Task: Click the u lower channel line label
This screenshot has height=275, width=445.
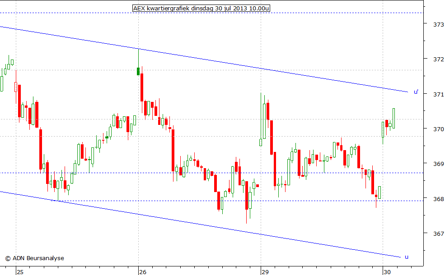Action: (407, 257)
